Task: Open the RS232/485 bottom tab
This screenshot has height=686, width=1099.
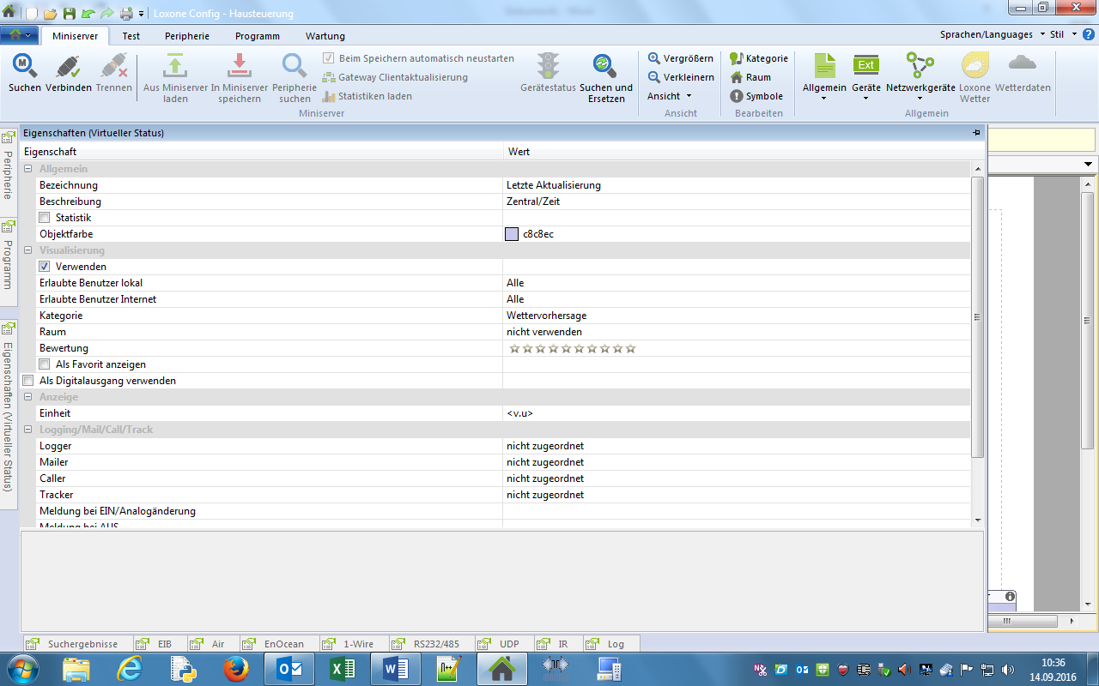Action: coord(431,644)
